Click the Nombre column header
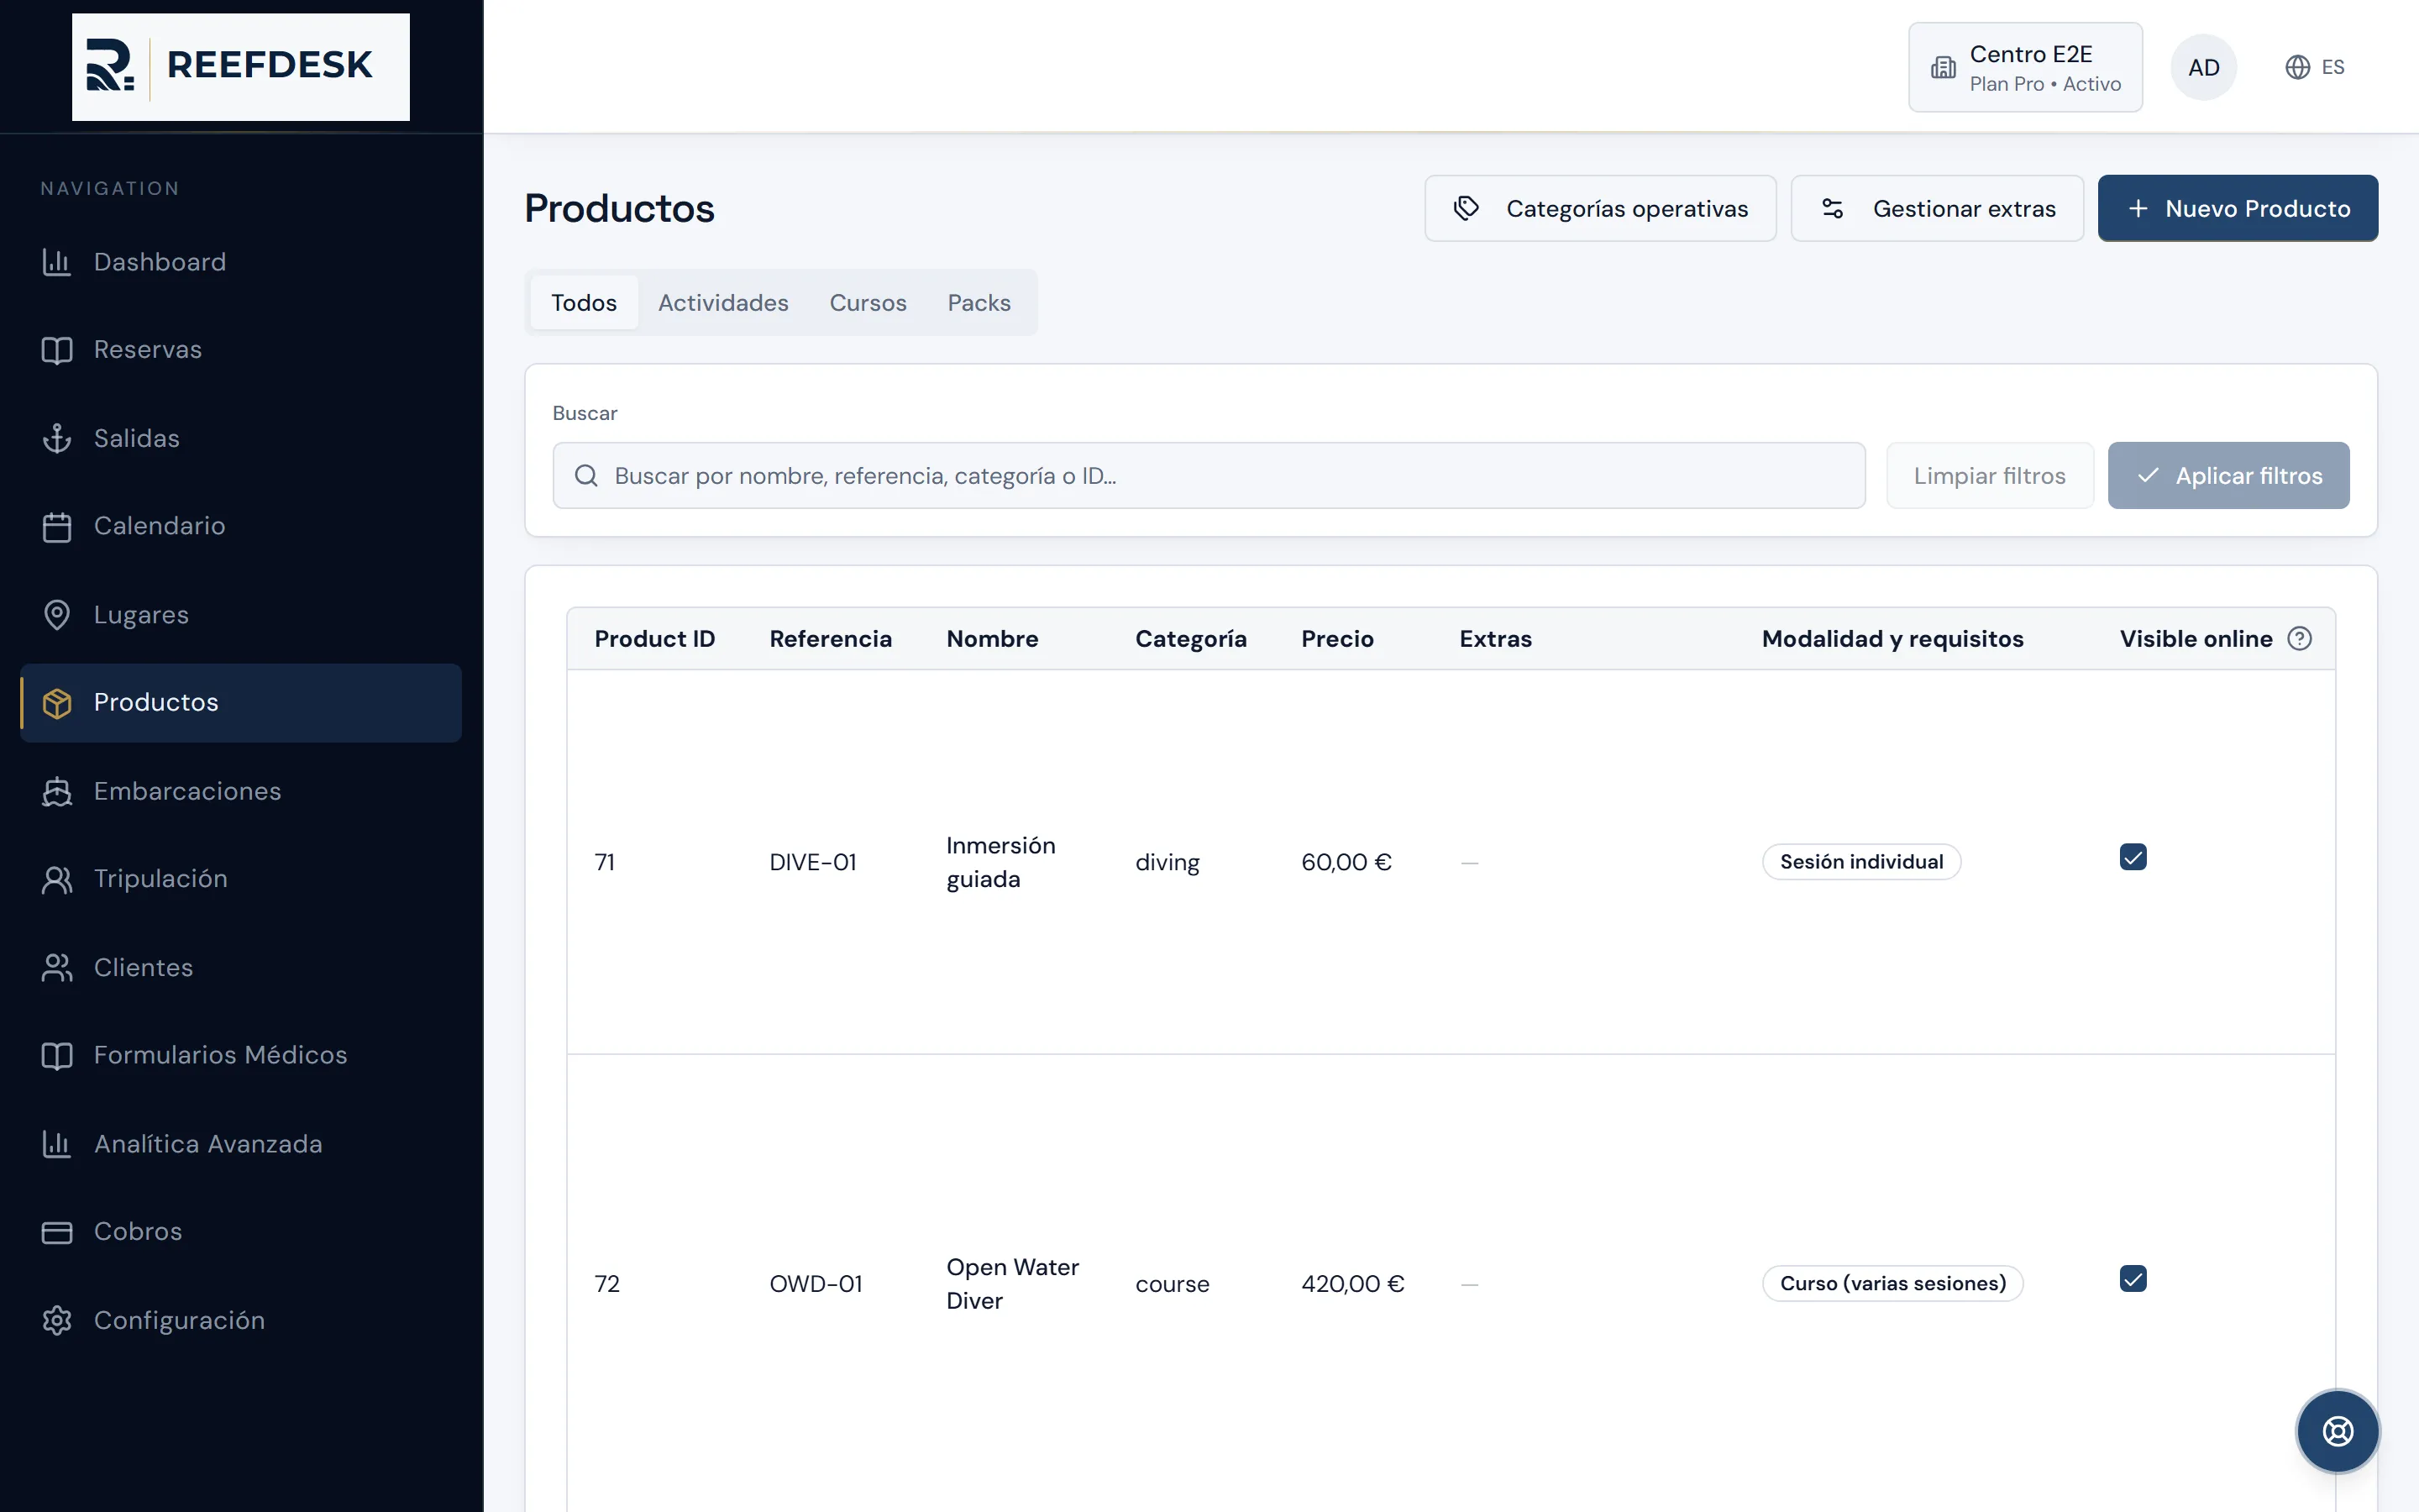The width and height of the screenshot is (2419, 1512). pyautogui.click(x=992, y=638)
